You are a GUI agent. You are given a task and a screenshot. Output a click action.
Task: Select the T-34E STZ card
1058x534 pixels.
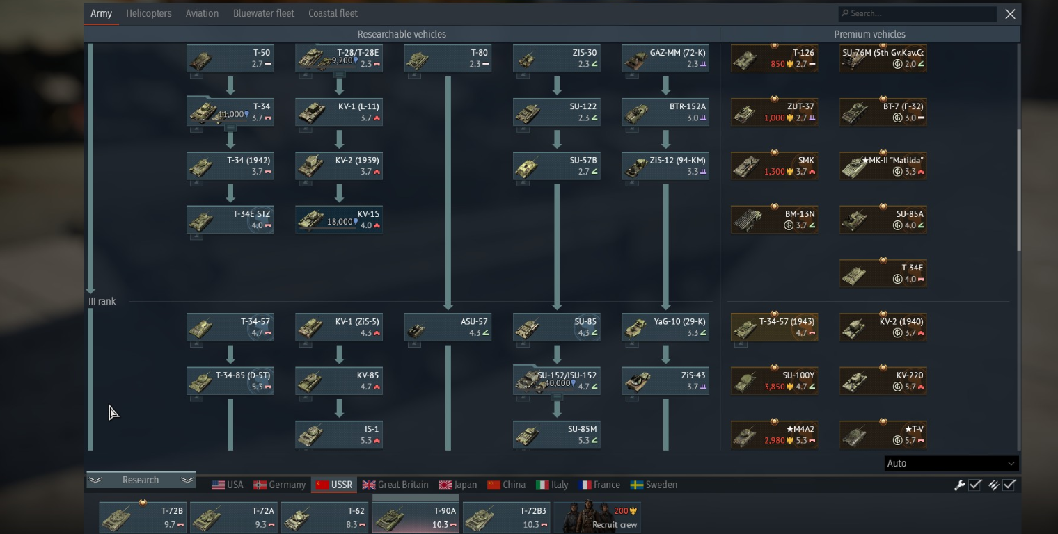[230, 220]
